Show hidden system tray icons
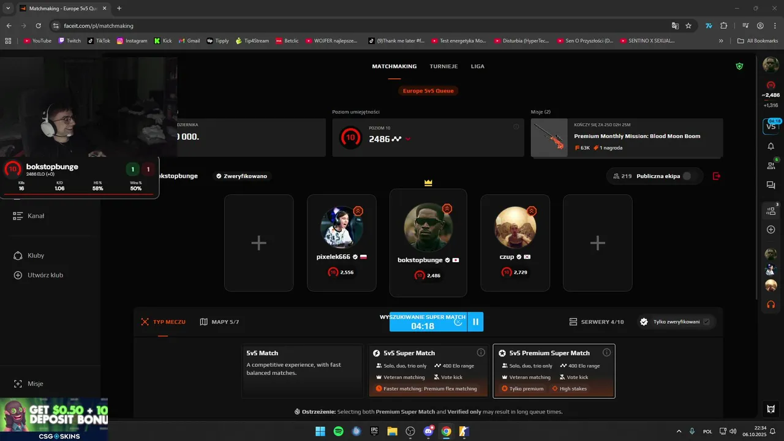This screenshot has width=784, height=441. 678,431
